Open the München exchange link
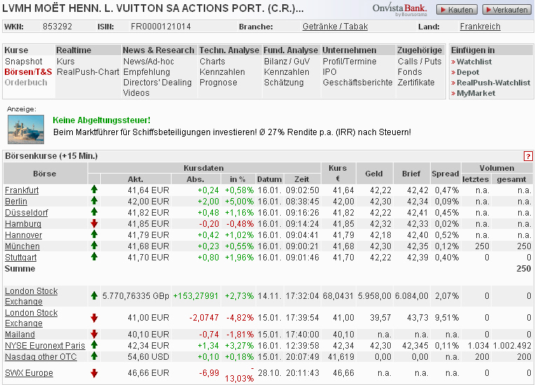Image resolution: width=535 pixels, height=385 pixels. (22, 246)
